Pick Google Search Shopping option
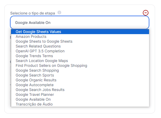161x118 pixels. tap(80, 71)
